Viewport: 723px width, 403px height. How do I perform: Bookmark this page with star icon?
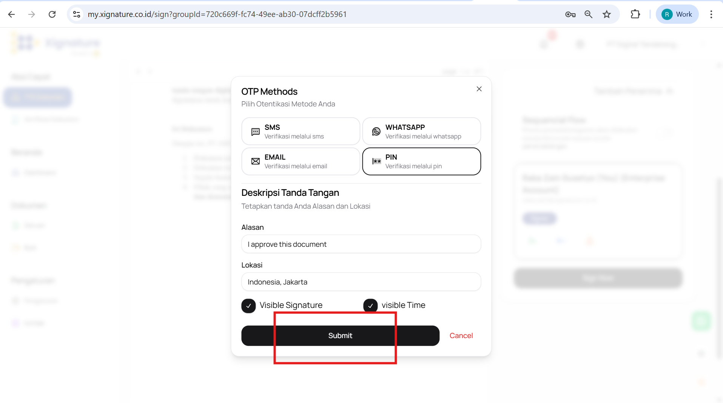607,14
